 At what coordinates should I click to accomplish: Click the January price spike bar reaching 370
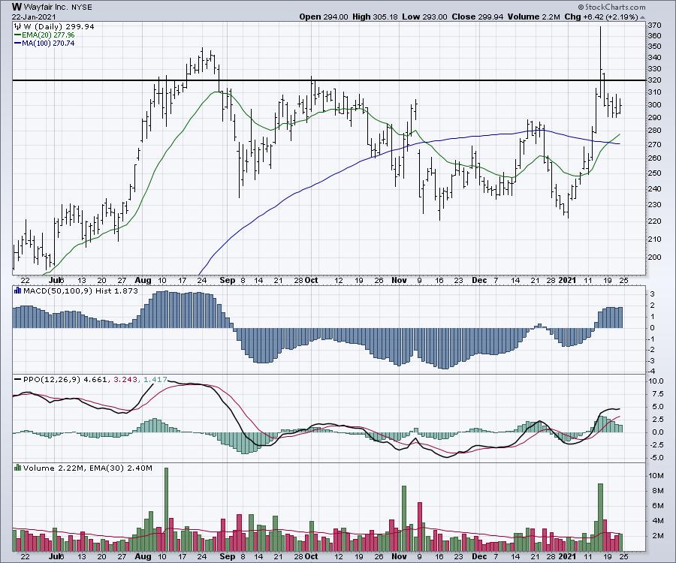click(x=601, y=62)
